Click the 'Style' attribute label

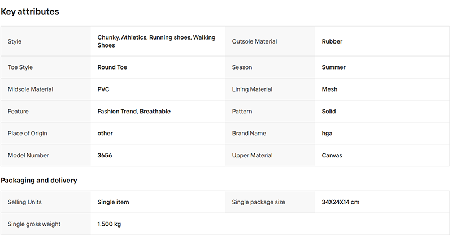tap(15, 41)
